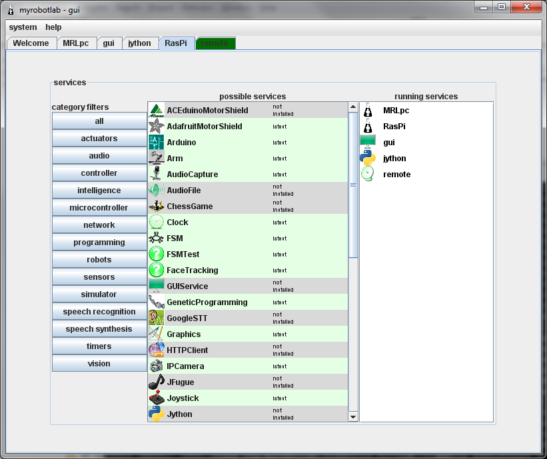Click the possible services scrollbar up arrow

point(353,107)
